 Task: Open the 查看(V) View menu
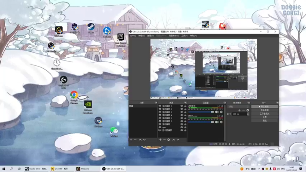pos(150,36)
